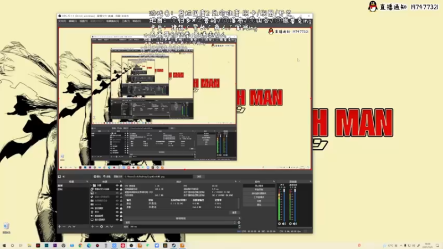Open the 工具 Tools menu
Image resolution: width=443 pixels, height=249 pixels.
pos(126,21)
